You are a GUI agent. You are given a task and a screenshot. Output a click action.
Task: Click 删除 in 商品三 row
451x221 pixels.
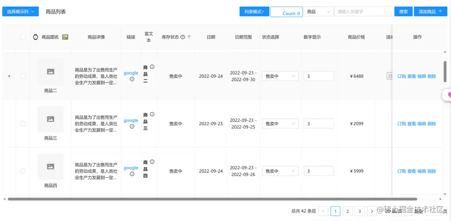point(432,124)
